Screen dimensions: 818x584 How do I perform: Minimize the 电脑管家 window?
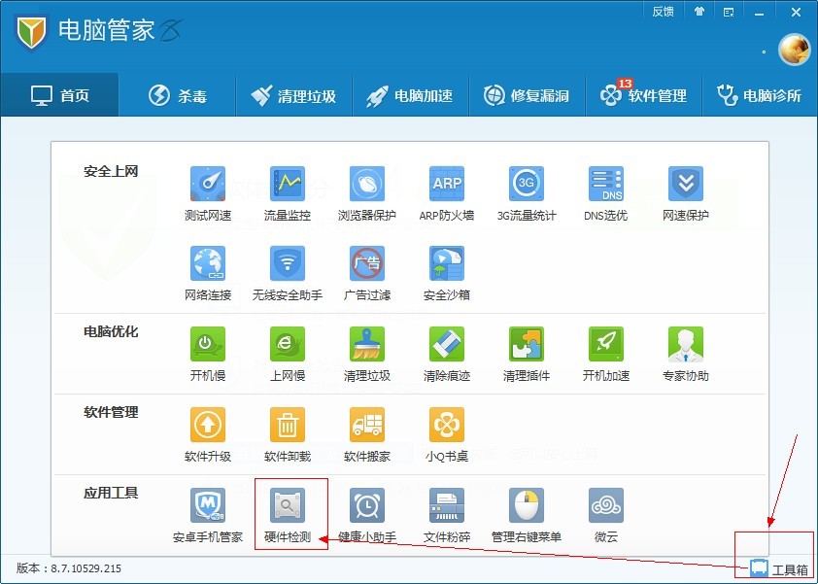click(x=760, y=13)
